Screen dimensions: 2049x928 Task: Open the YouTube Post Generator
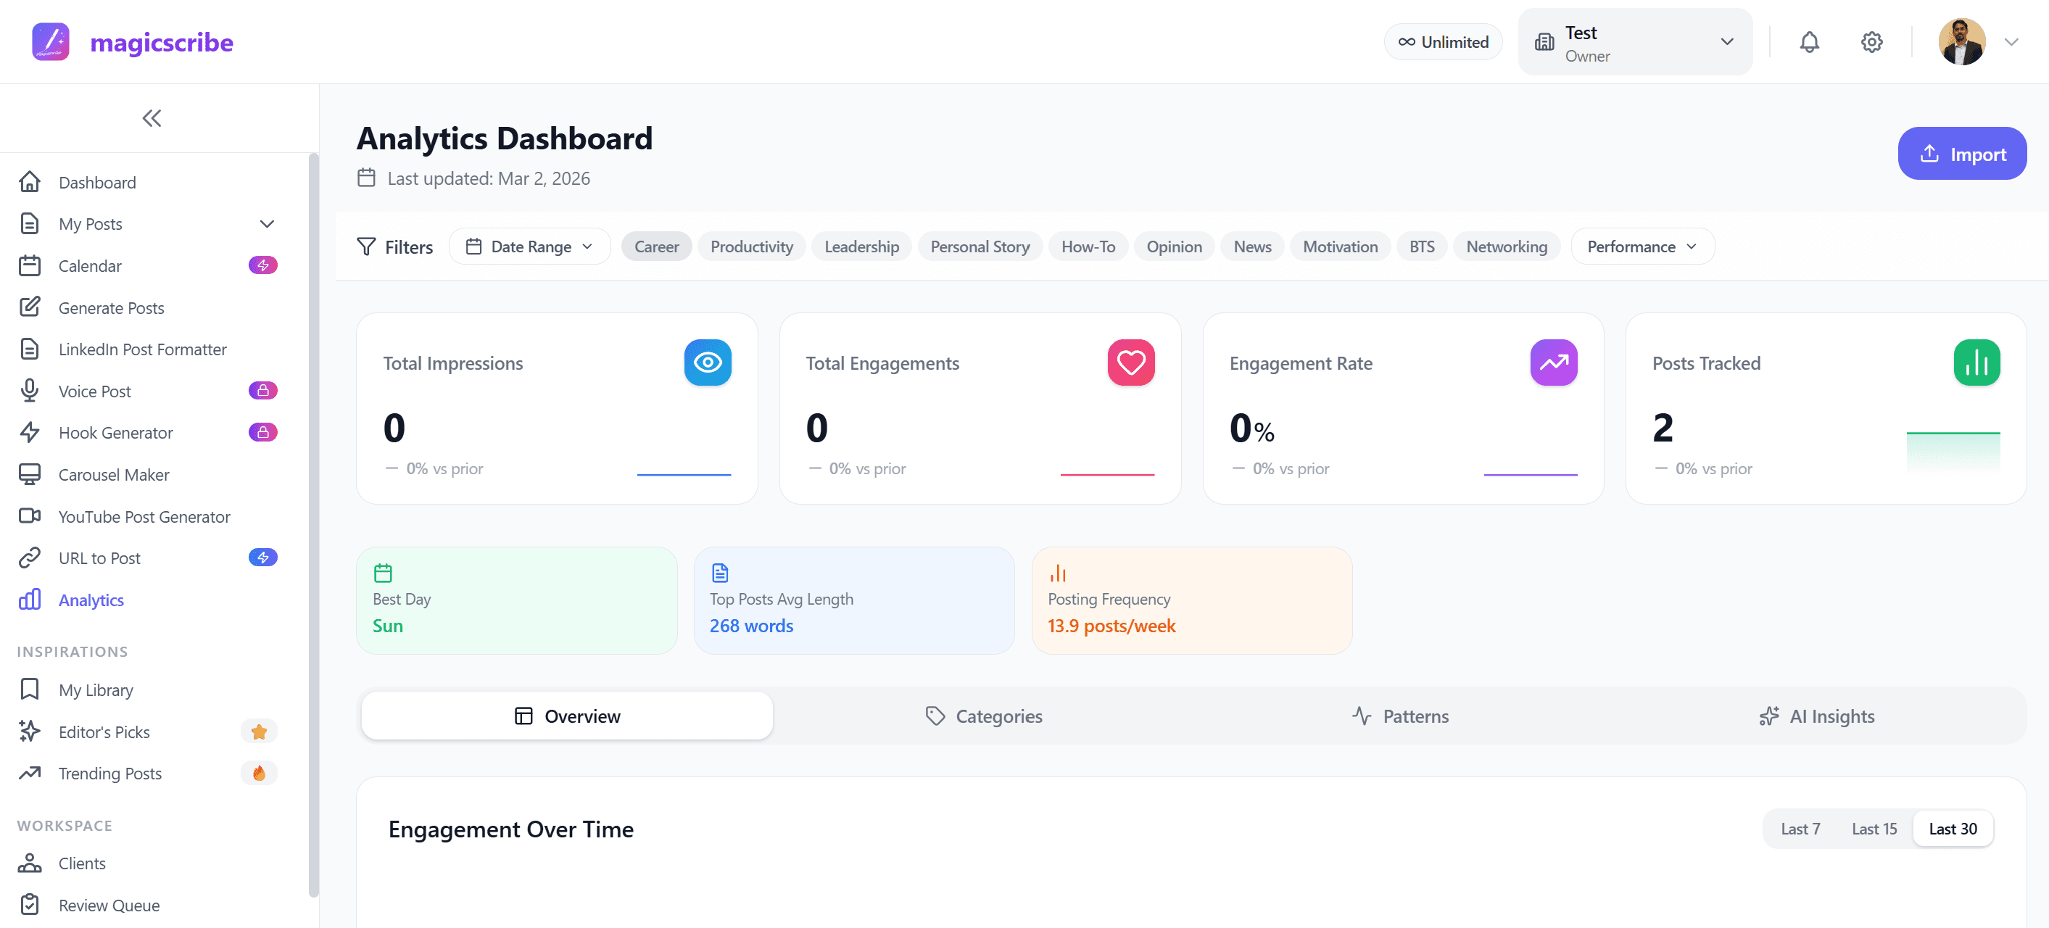click(144, 516)
